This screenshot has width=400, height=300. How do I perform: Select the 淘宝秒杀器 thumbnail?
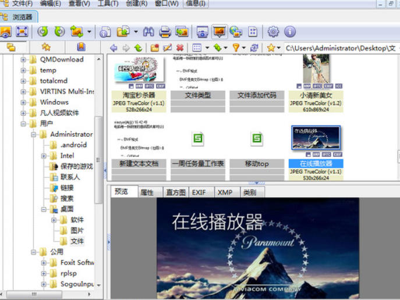point(139,84)
